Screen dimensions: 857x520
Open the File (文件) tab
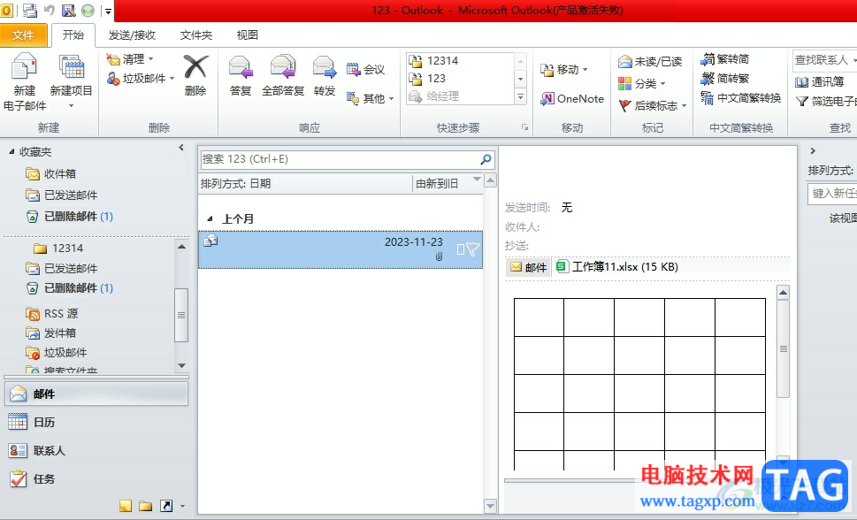23,35
